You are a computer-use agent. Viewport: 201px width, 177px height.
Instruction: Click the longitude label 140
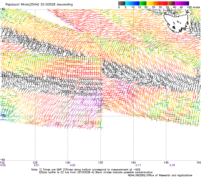133,163
